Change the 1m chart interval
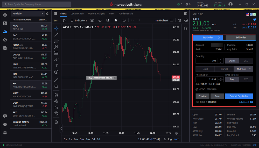This screenshot has width=259, height=148. [x=55, y=20]
